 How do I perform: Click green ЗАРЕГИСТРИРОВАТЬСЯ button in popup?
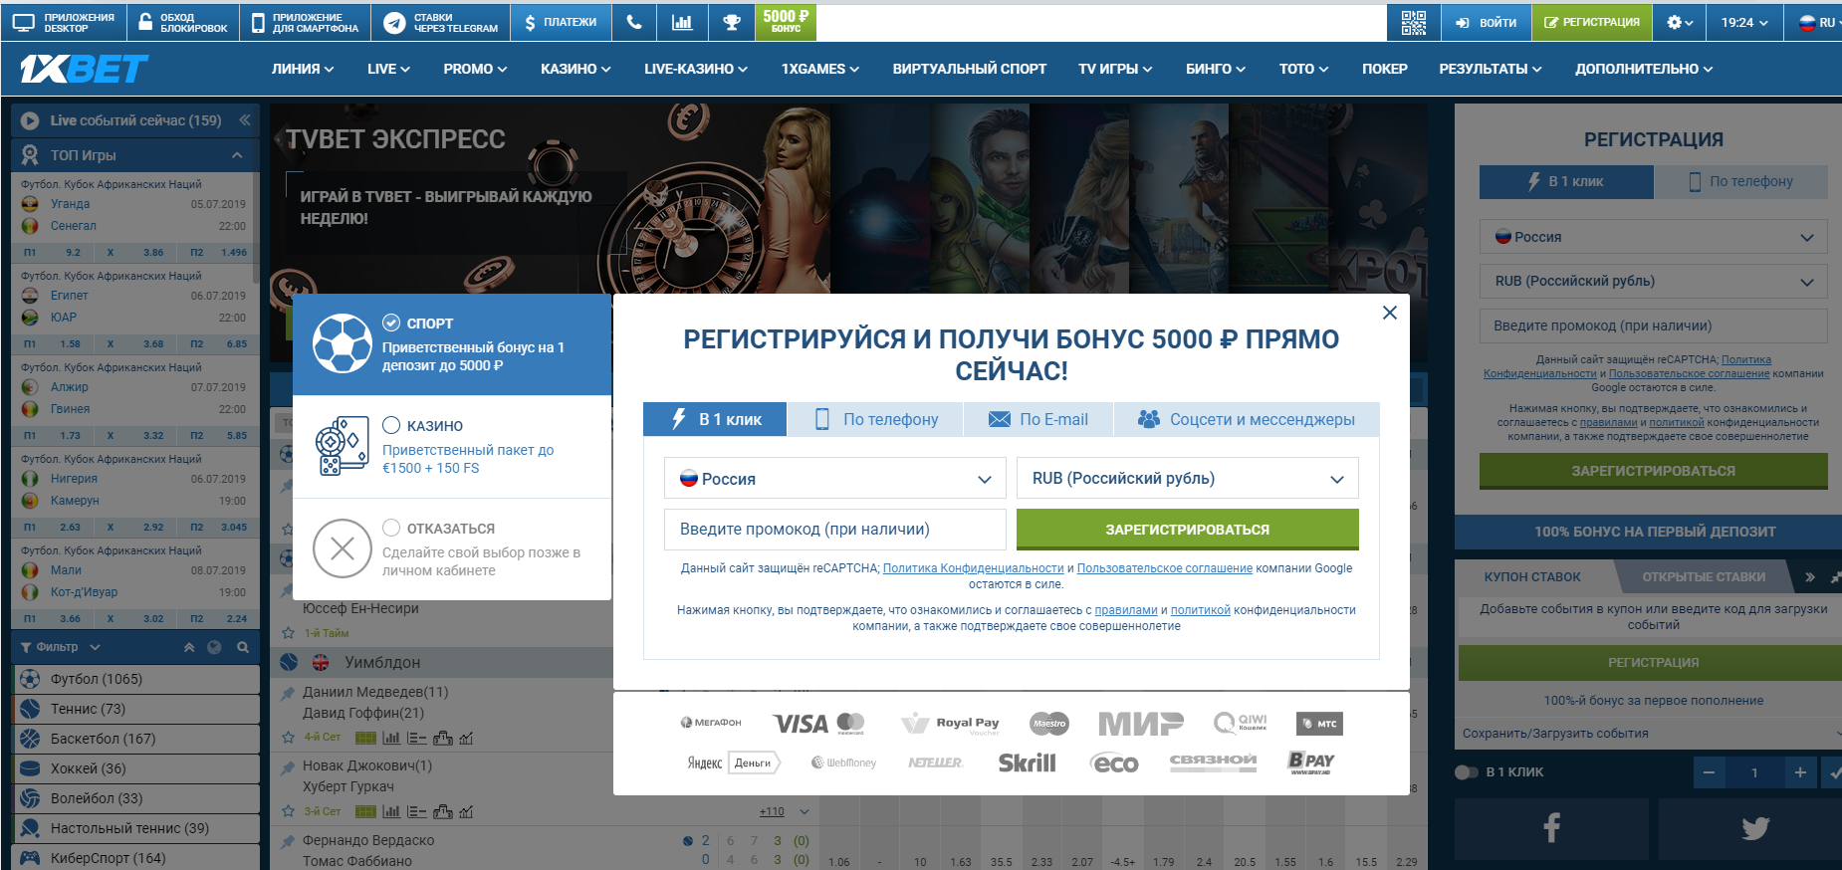1188,530
